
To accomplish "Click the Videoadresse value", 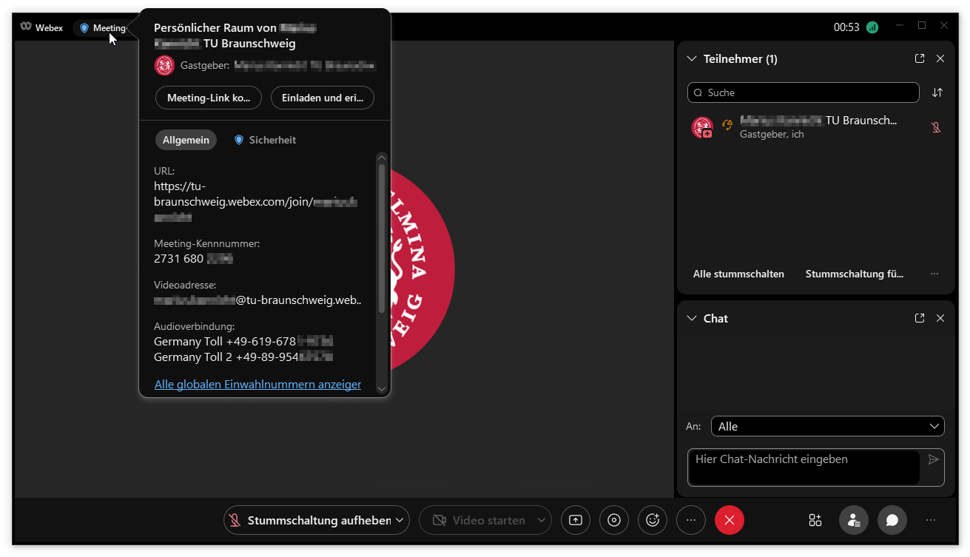I will (x=257, y=300).
